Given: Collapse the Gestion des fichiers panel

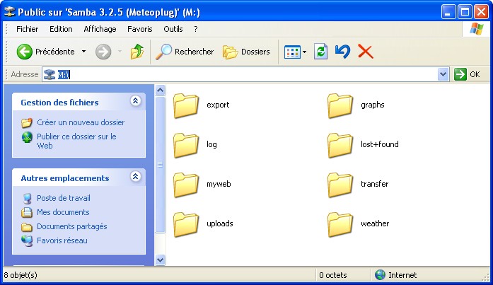Looking at the screenshot, I should [x=136, y=102].
